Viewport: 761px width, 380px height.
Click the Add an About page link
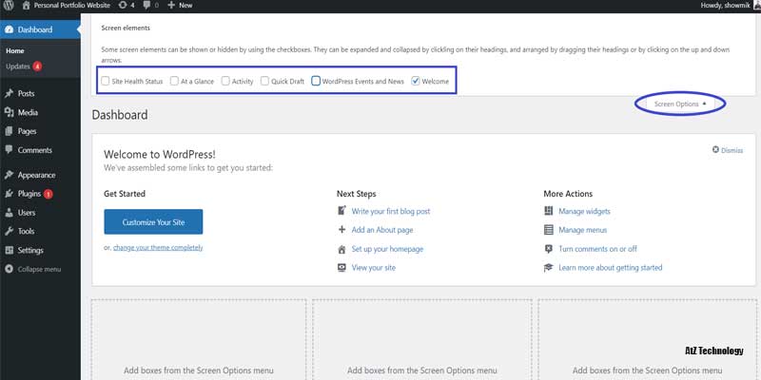pos(382,230)
